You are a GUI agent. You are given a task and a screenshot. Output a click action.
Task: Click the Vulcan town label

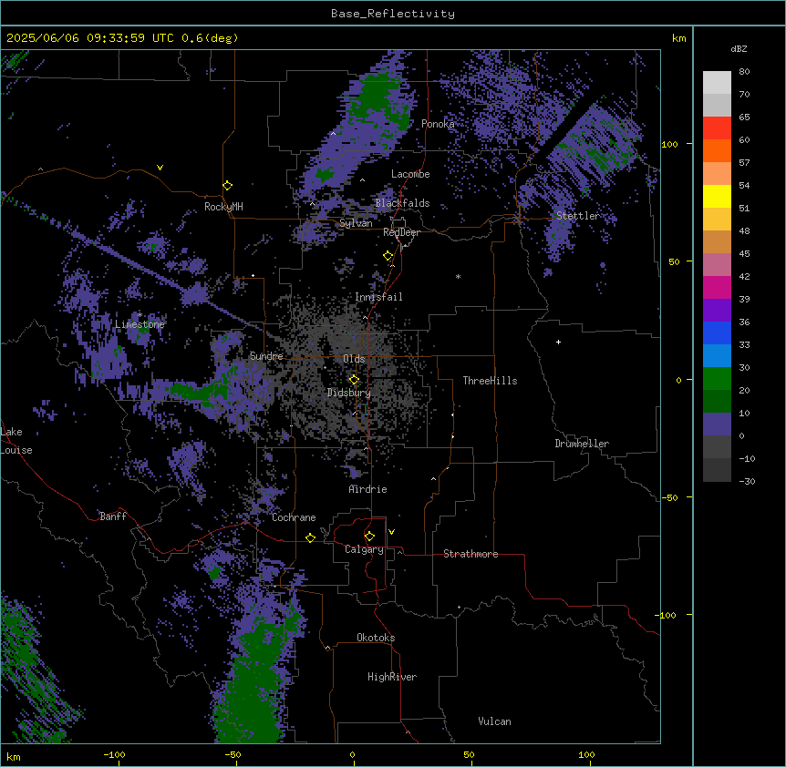tap(495, 721)
